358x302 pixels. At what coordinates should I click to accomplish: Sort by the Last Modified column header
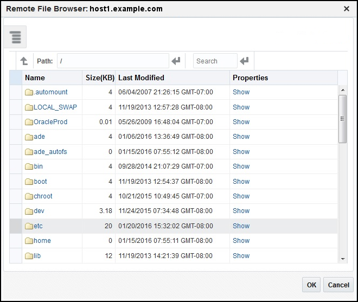click(141, 78)
